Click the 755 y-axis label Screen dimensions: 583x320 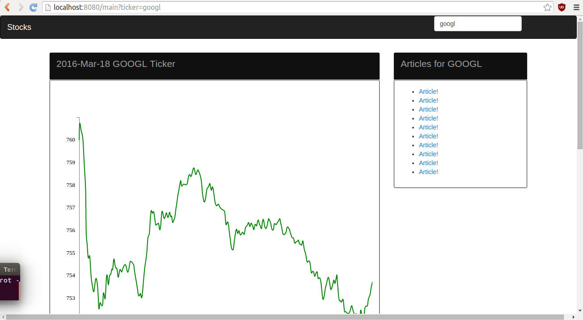point(71,253)
